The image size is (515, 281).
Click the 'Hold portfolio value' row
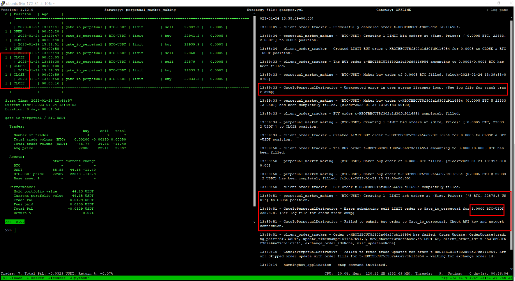54,191
